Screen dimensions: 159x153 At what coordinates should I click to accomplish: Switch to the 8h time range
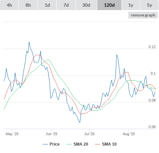28,5
